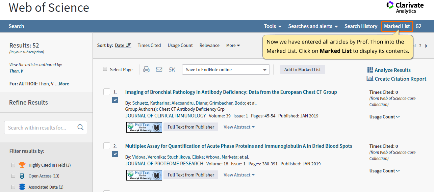Click the Clarivate Analytics logo
This screenshot has height=192, width=434.
[405, 7]
